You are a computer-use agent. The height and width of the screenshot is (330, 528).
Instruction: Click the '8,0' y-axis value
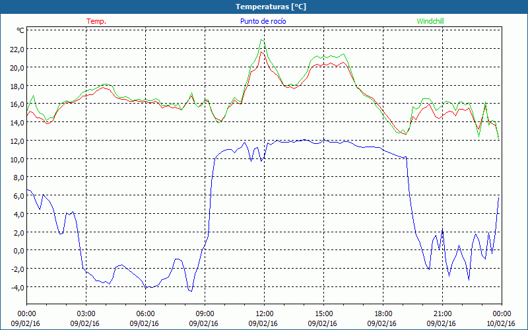(x=19, y=178)
